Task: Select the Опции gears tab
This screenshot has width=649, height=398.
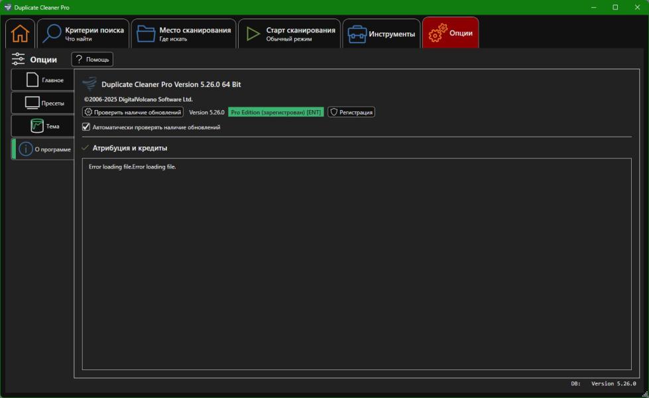Action: pyautogui.click(x=450, y=33)
